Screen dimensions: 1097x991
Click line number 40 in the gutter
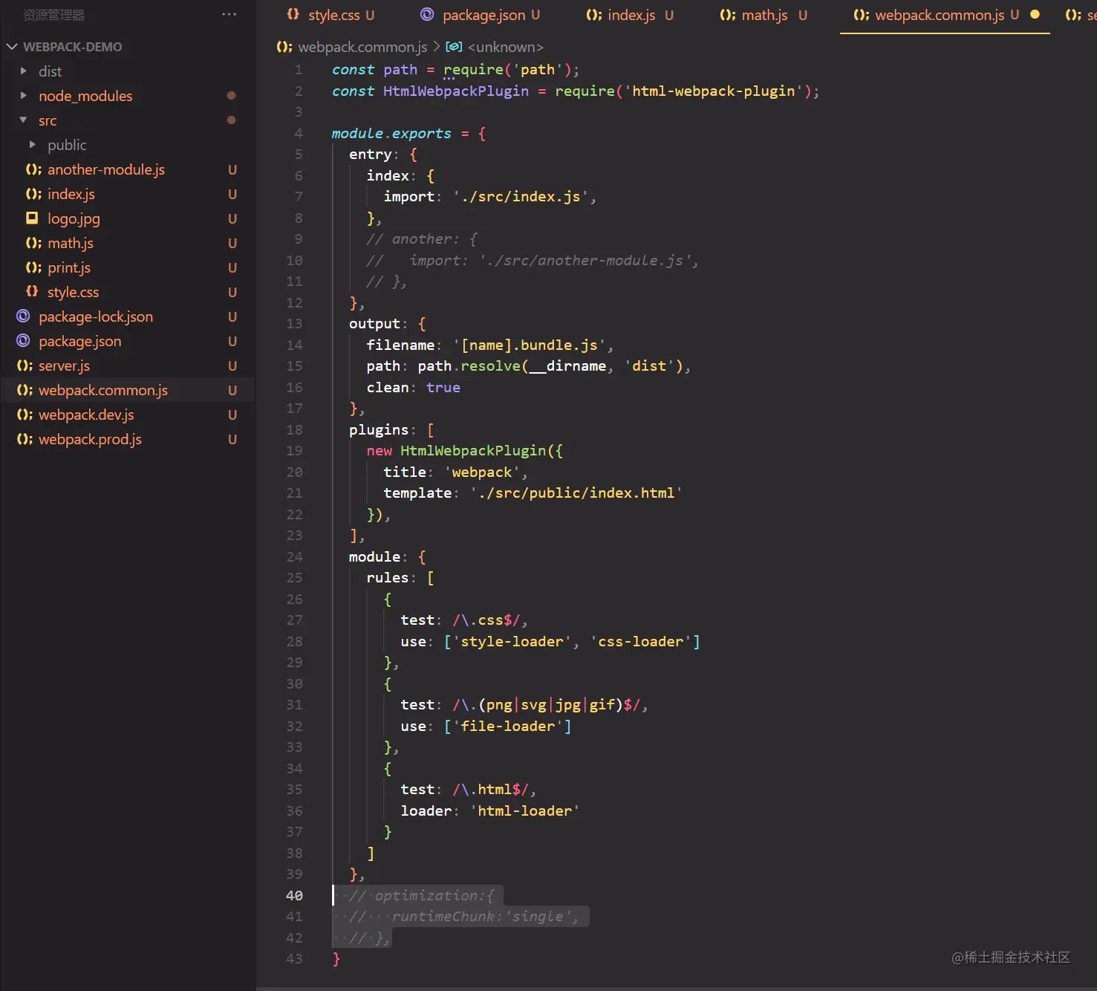click(x=294, y=895)
